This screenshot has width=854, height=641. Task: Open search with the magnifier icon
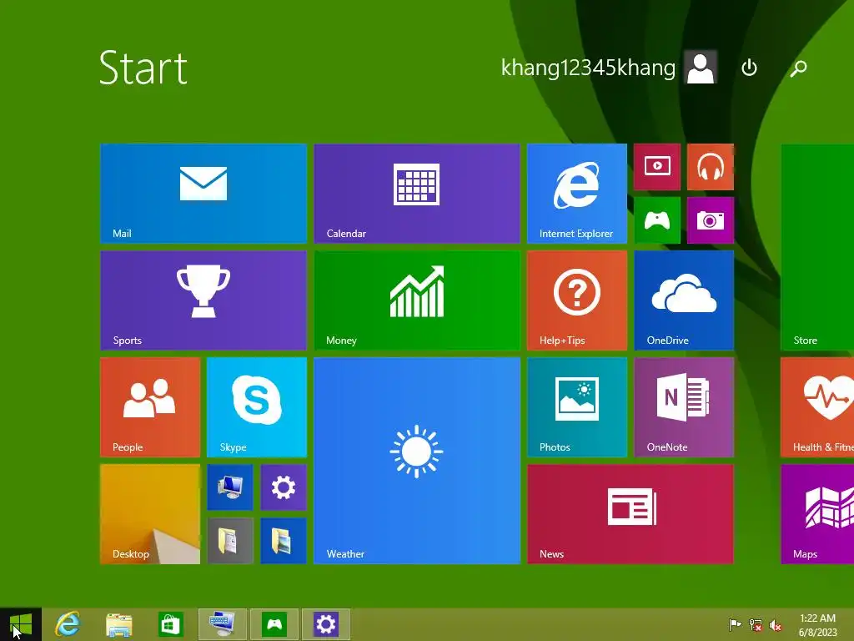pos(798,68)
